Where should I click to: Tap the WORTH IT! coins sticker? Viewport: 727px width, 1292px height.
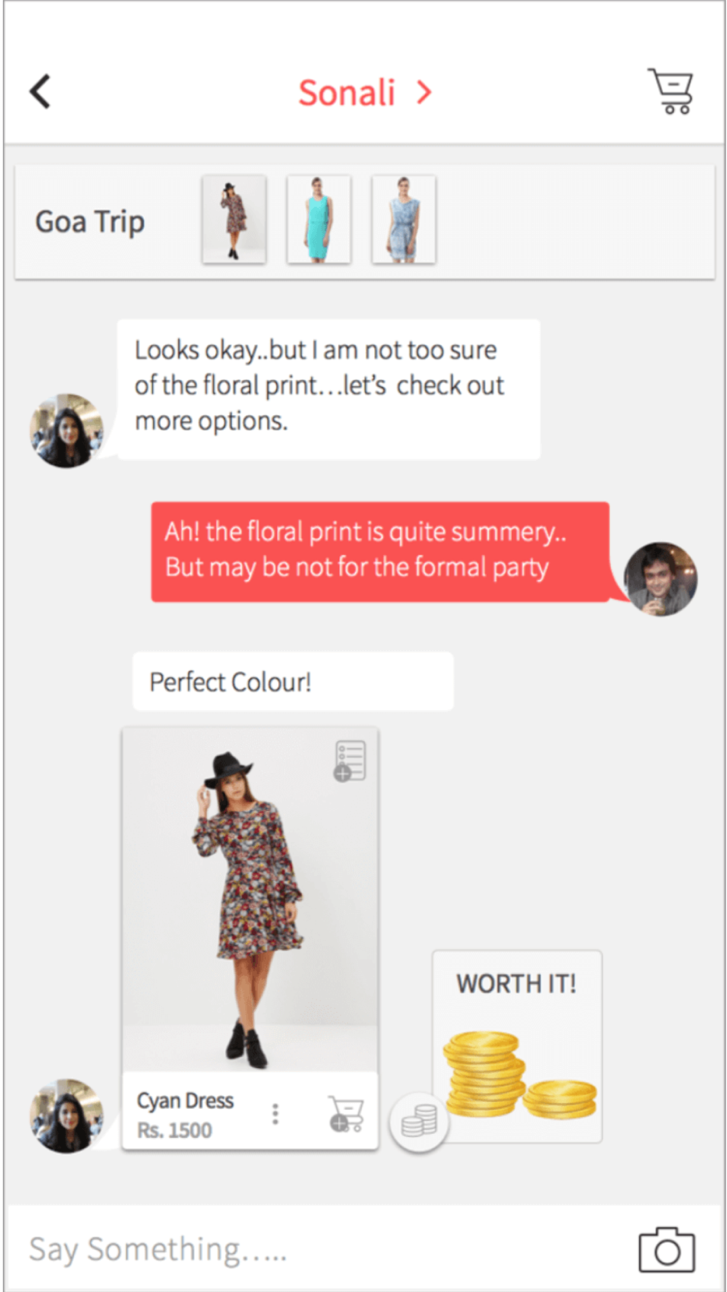(517, 1046)
